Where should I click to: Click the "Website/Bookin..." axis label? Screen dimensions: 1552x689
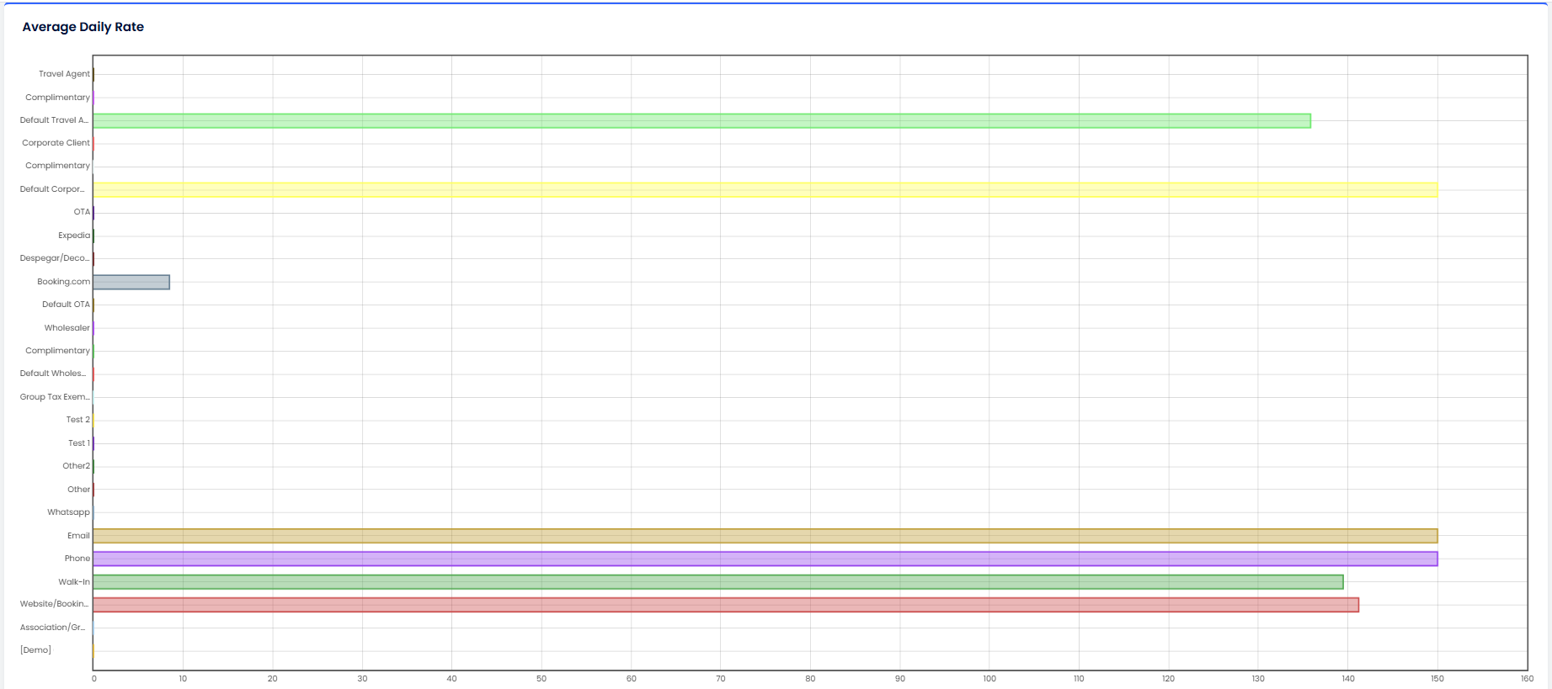(55, 604)
